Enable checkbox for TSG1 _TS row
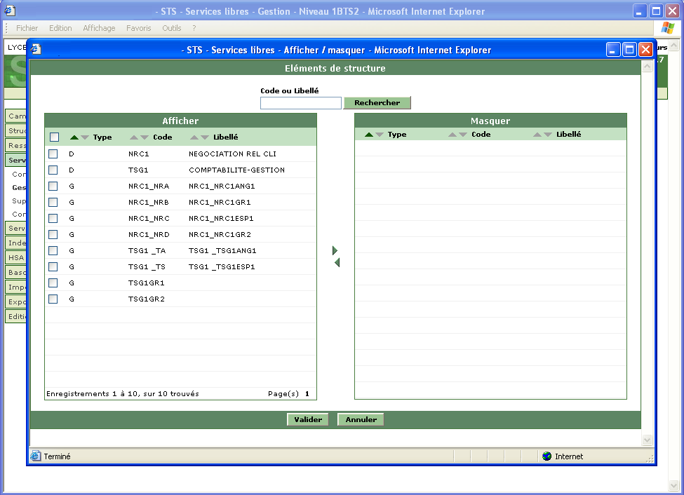The image size is (684, 495). coord(53,266)
